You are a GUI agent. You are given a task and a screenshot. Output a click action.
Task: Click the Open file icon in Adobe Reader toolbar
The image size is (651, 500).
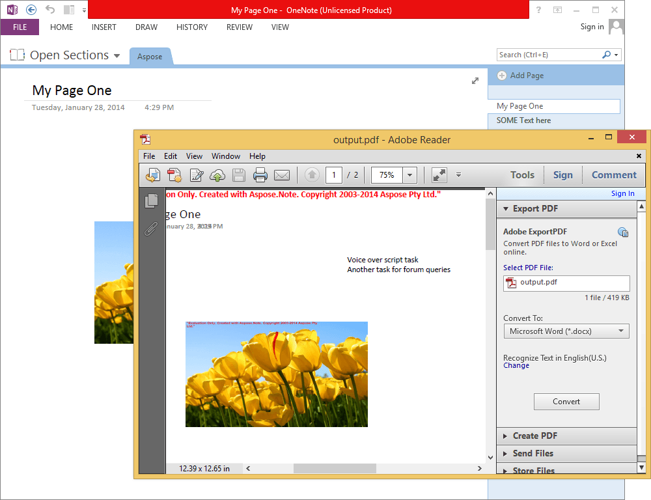click(153, 175)
